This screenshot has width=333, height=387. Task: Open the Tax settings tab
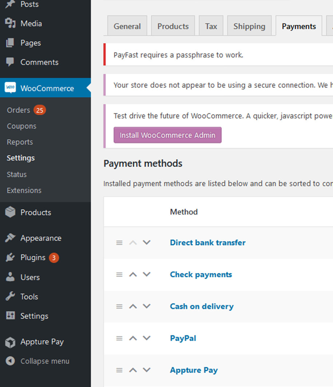click(x=211, y=26)
